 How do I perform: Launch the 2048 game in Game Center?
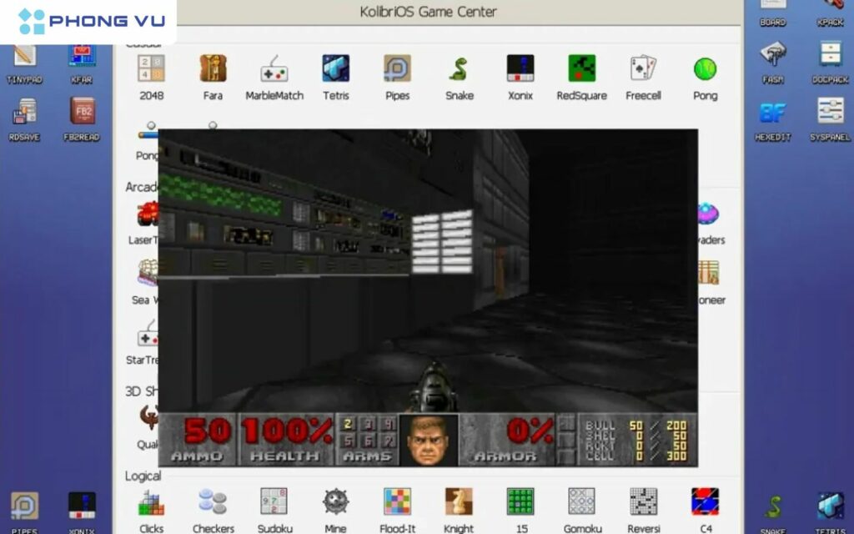(x=151, y=68)
